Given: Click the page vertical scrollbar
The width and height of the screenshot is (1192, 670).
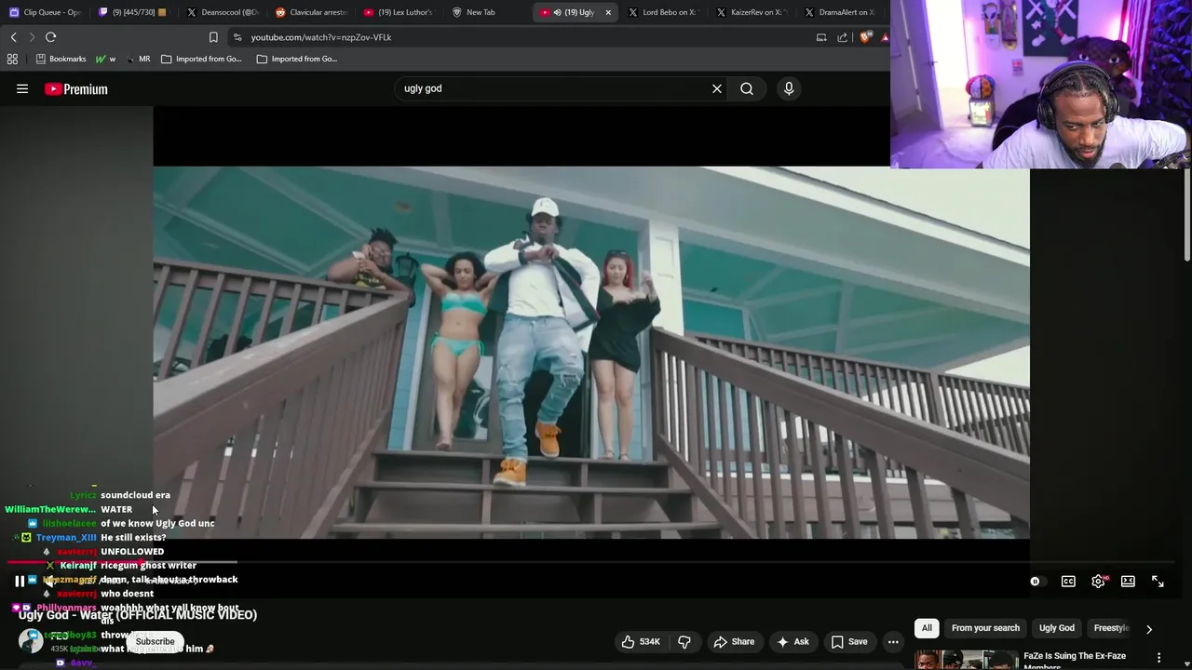Looking at the screenshot, I should coord(1187,214).
